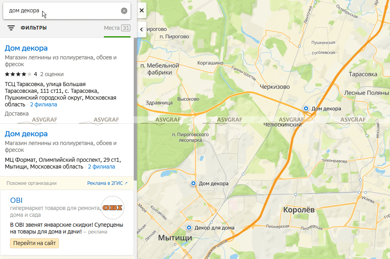Open the second Дом декора result title

click(x=26, y=134)
